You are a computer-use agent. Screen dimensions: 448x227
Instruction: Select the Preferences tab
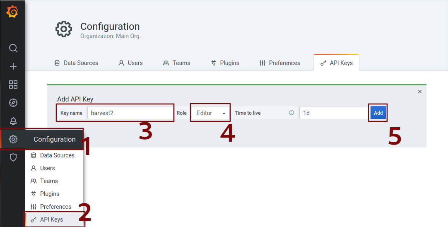click(x=279, y=63)
